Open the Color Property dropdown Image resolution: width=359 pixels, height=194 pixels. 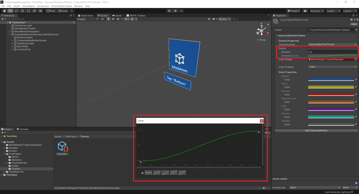[333, 67]
